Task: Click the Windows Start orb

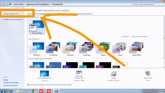Action: pyautogui.click(x=3, y=91)
